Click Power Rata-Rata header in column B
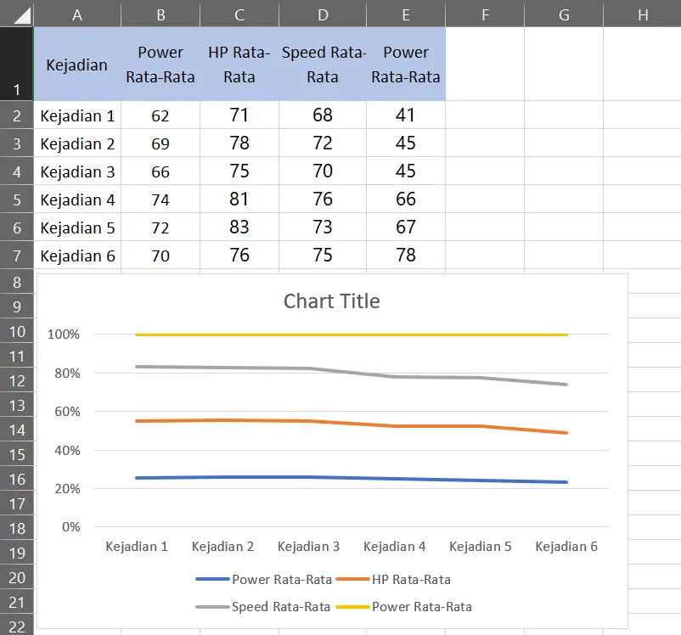 (160, 64)
